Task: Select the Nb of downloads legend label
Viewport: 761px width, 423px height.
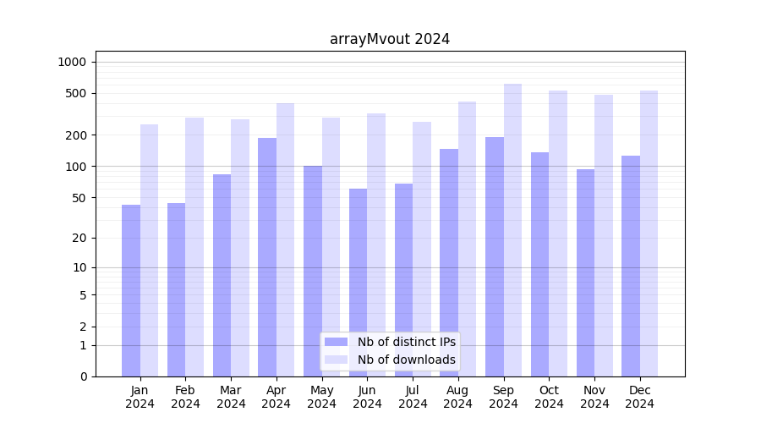Action: tap(406, 360)
